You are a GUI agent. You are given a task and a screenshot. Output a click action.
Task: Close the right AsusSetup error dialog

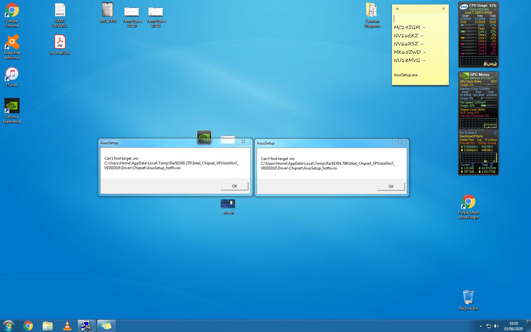coord(400,142)
